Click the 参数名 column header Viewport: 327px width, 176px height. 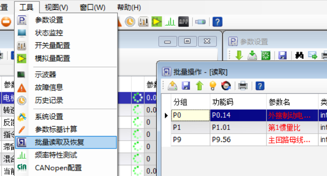coord(293,102)
